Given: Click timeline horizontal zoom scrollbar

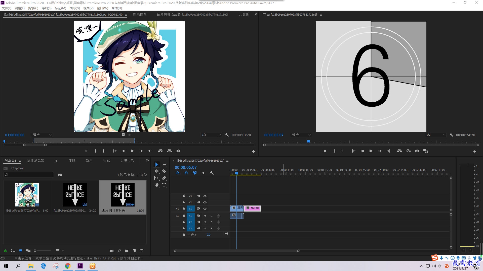Looking at the screenshot, I should 236,251.
